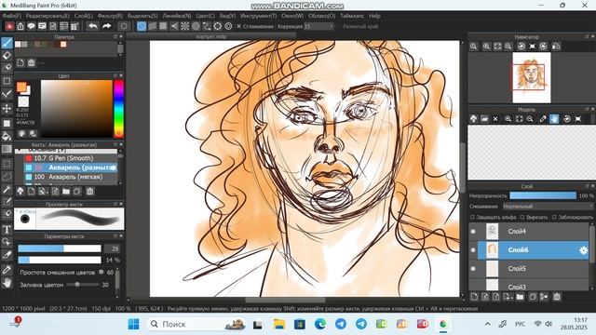Select the Move tool
Viewport: 596px width, 335px height.
pyautogui.click(x=7, y=109)
